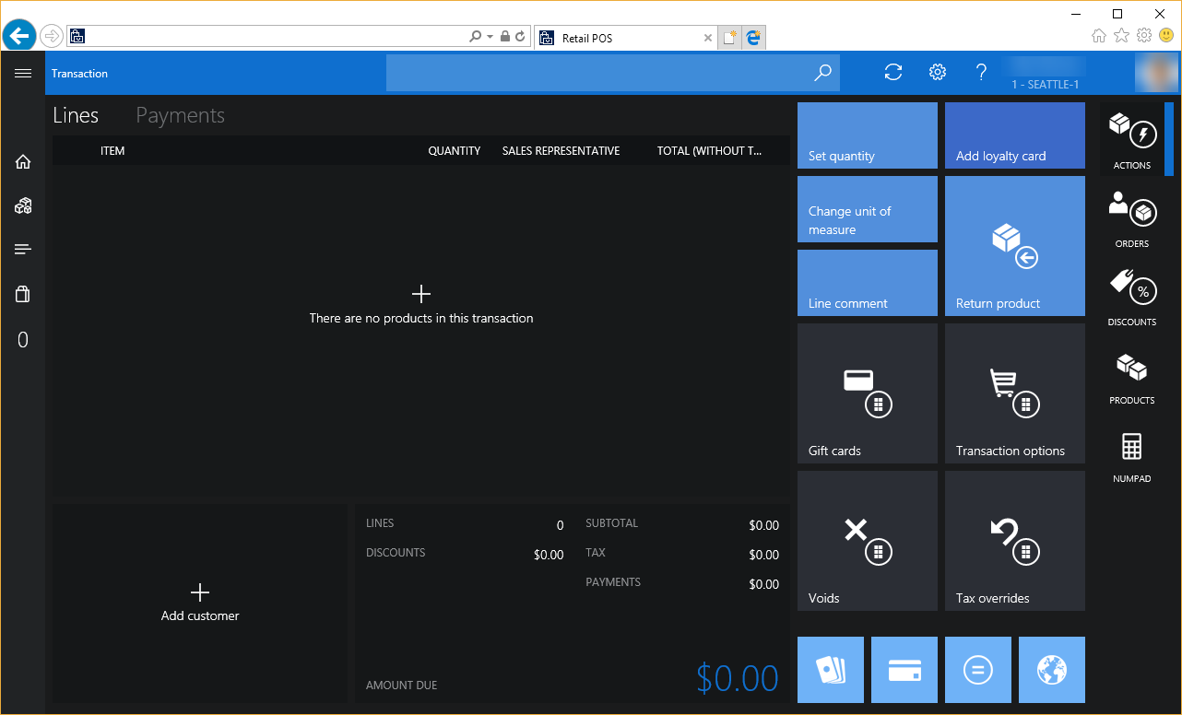Open the product boxes icon in left sidebar
1182x715 pixels.
tap(23, 206)
